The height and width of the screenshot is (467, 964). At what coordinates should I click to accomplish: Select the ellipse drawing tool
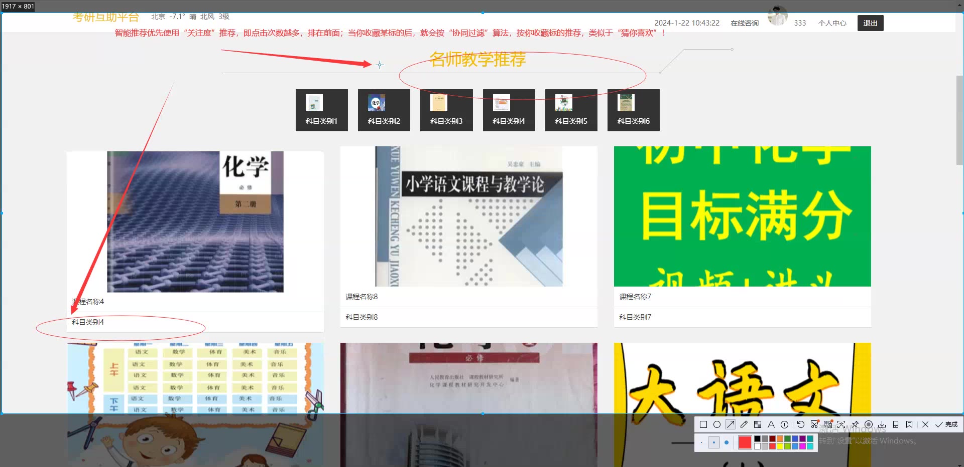(717, 424)
